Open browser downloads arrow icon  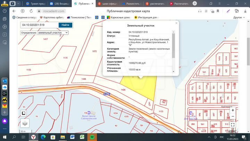tap(245, 11)
